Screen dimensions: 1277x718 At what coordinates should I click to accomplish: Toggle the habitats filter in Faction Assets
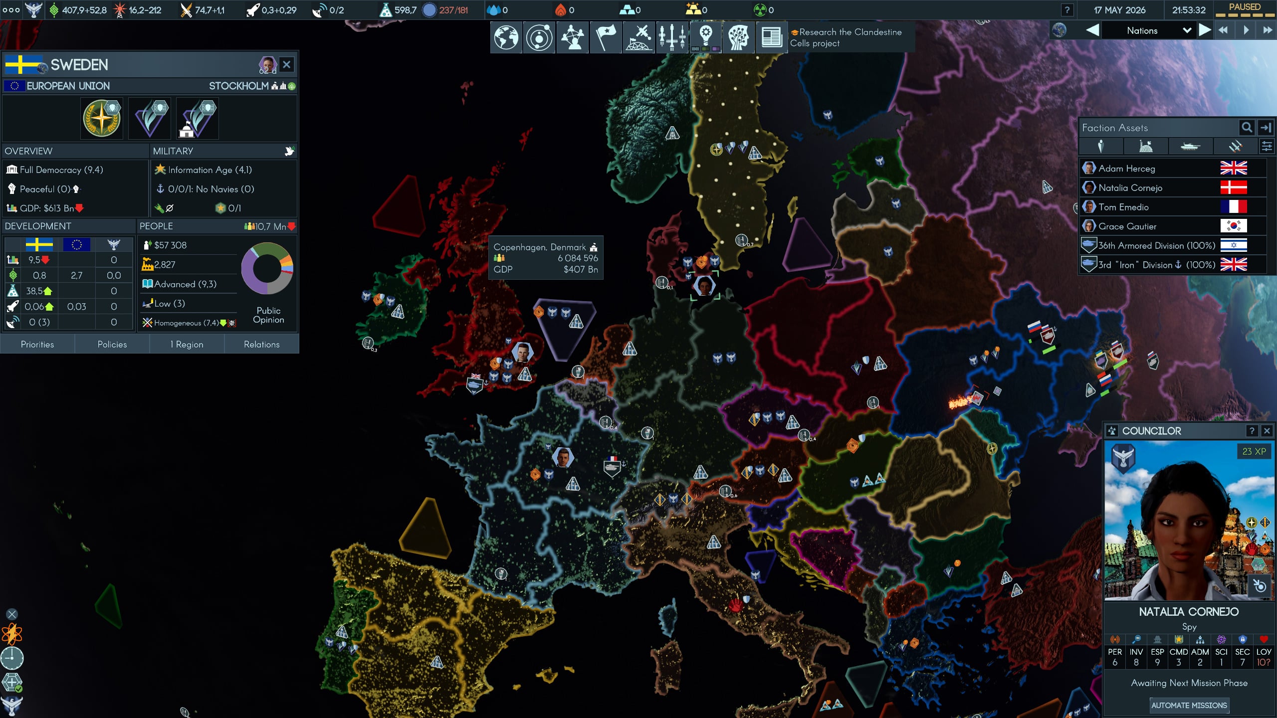[1146, 147]
